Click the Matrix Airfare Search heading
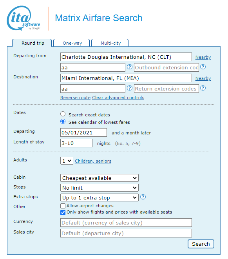 [x=99, y=18]
